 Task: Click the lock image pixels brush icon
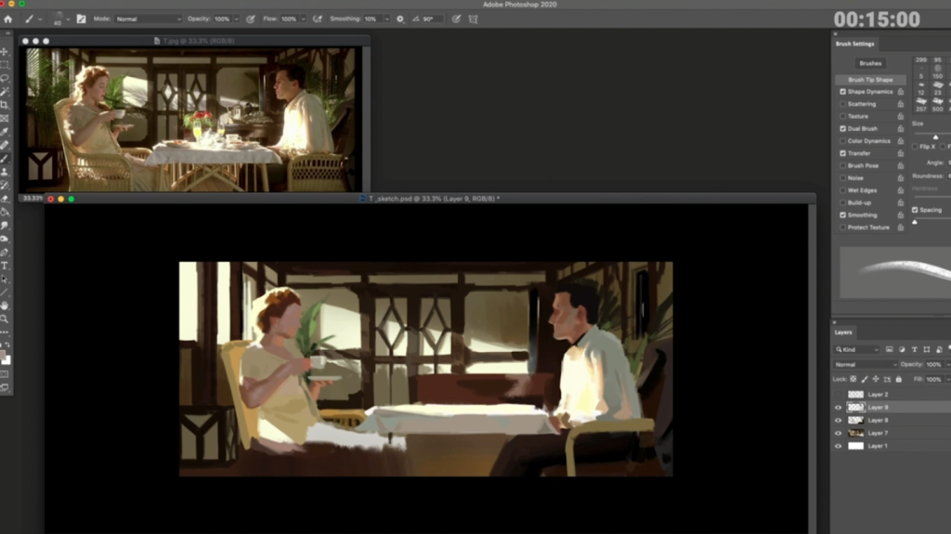pos(865,379)
